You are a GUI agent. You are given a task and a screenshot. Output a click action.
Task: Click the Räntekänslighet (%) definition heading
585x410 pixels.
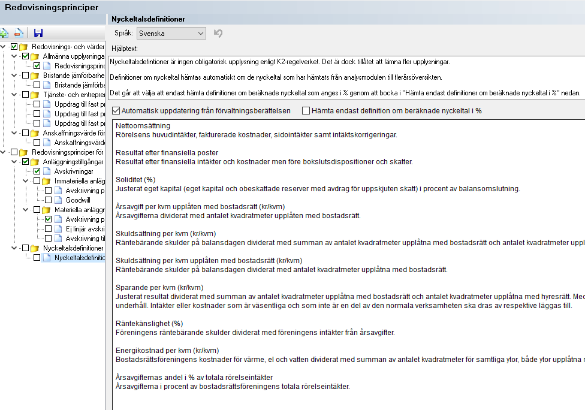(x=149, y=324)
